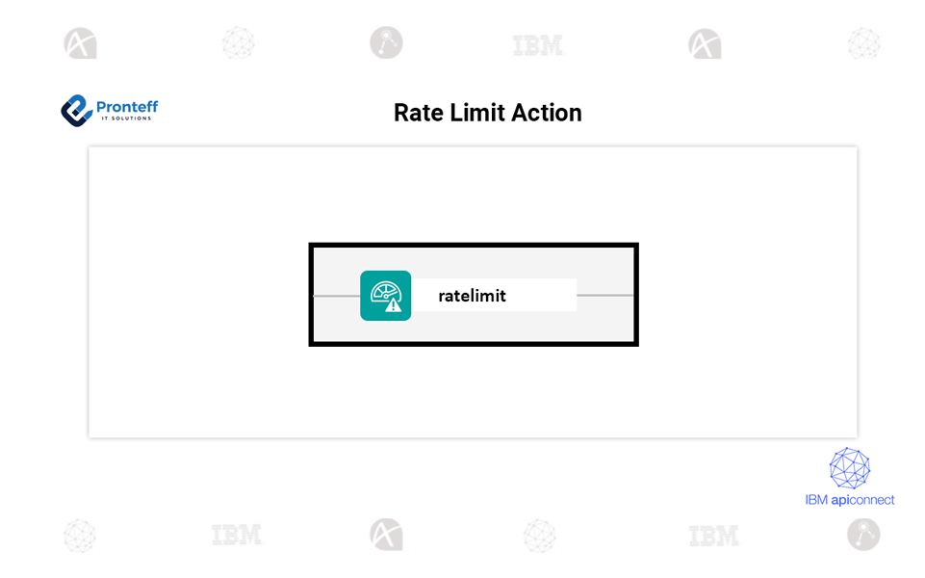Open the Pronteff IT Solutions text link
The image size is (925, 578).
(126, 110)
